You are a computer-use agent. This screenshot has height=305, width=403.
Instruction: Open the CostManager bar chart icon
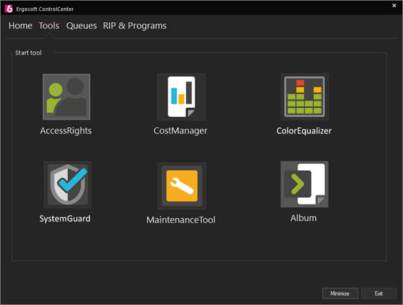click(181, 97)
